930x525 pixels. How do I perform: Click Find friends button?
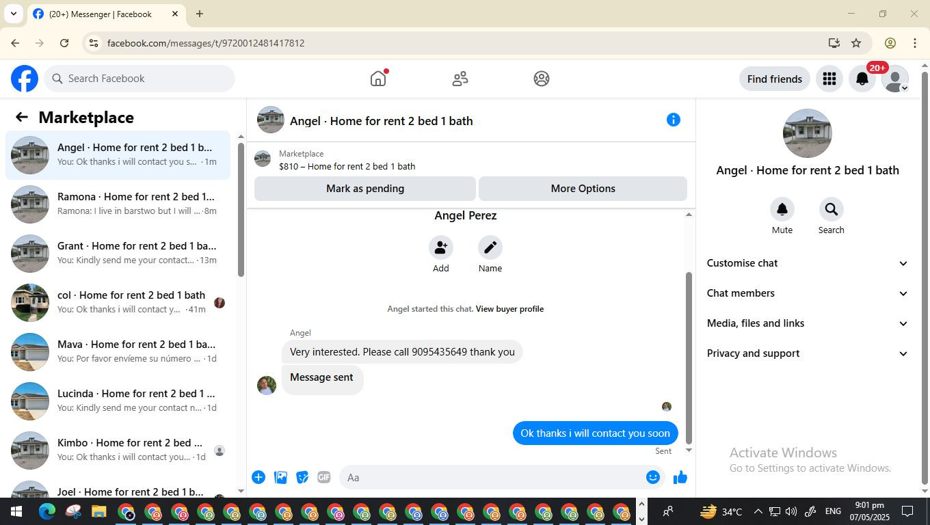click(x=774, y=79)
